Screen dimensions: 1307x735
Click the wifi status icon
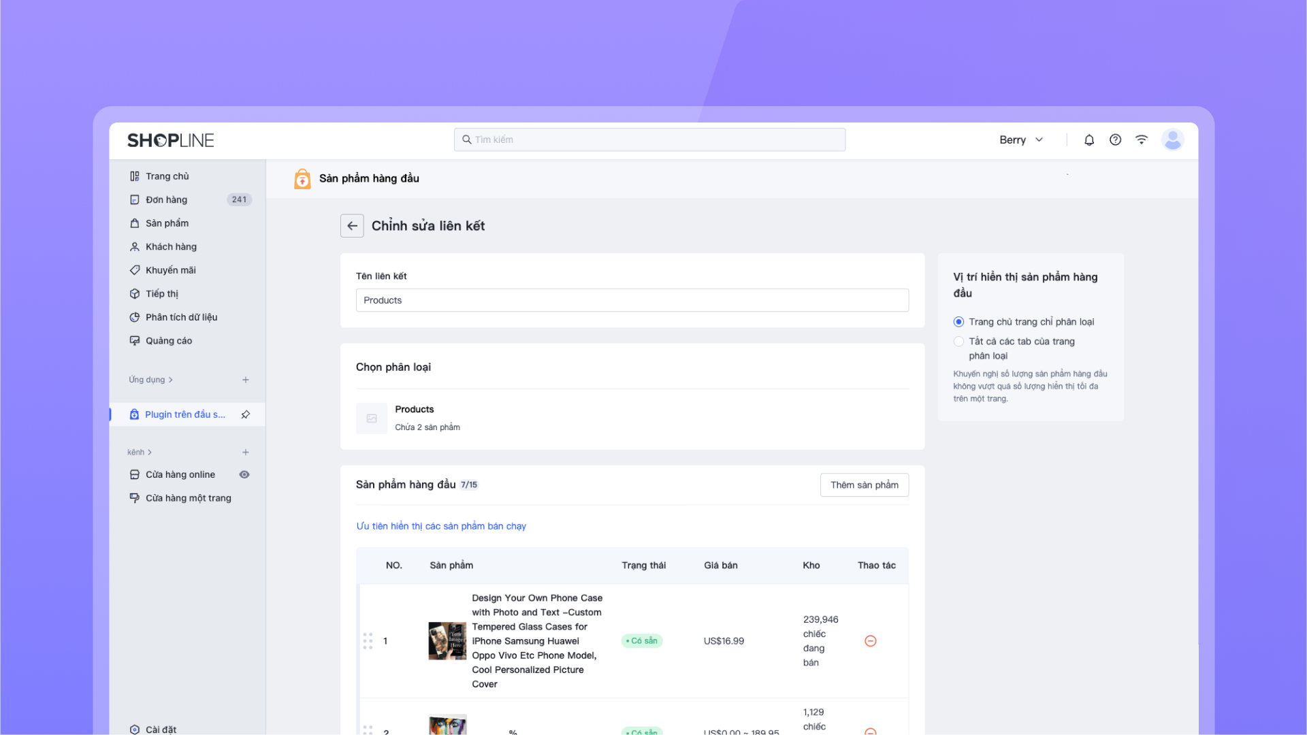[x=1142, y=140]
